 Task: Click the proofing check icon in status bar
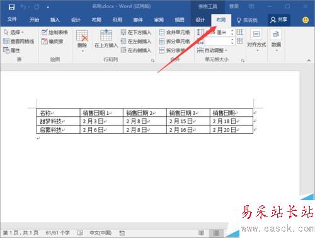click(x=80, y=233)
